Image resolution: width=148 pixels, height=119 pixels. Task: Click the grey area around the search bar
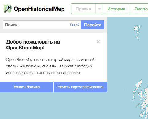[x=54, y=31]
